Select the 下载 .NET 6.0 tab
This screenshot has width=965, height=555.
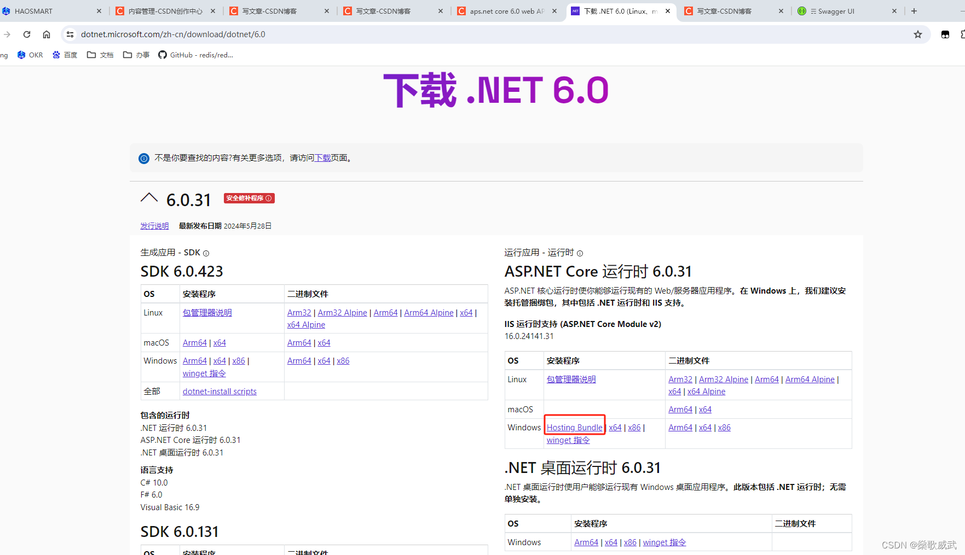click(x=620, y=11)
